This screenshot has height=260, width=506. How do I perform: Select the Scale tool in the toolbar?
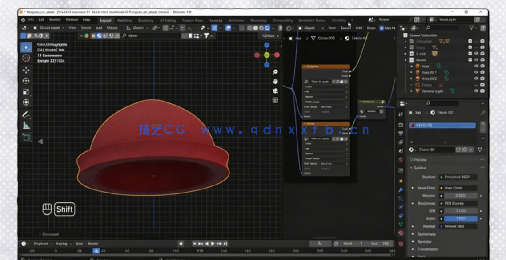point(25,91)
